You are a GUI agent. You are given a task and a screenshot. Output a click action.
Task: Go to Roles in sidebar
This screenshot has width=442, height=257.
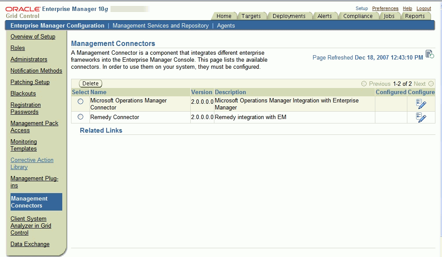point(18,48)
